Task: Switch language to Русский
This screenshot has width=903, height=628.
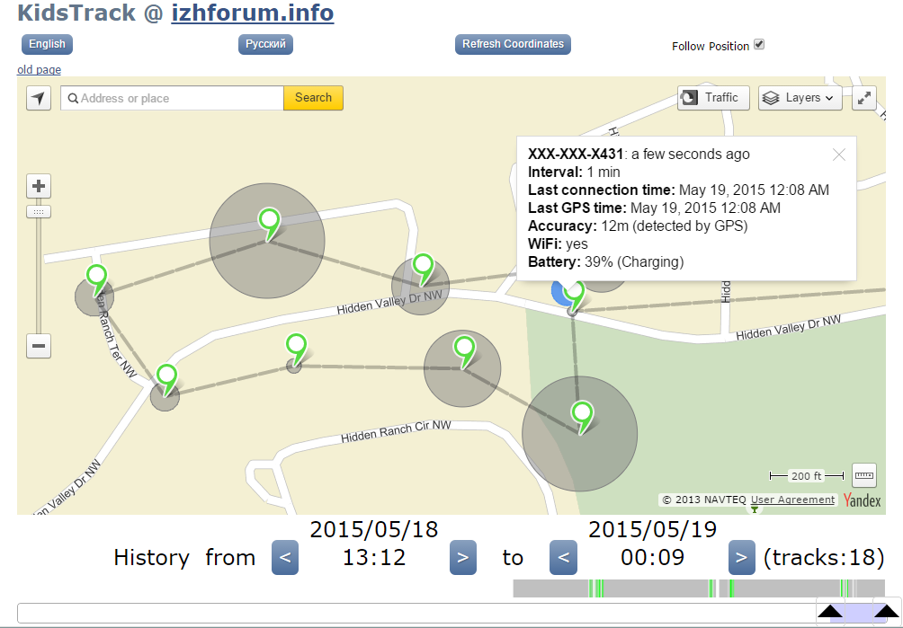Action: [x=265, y=44]
